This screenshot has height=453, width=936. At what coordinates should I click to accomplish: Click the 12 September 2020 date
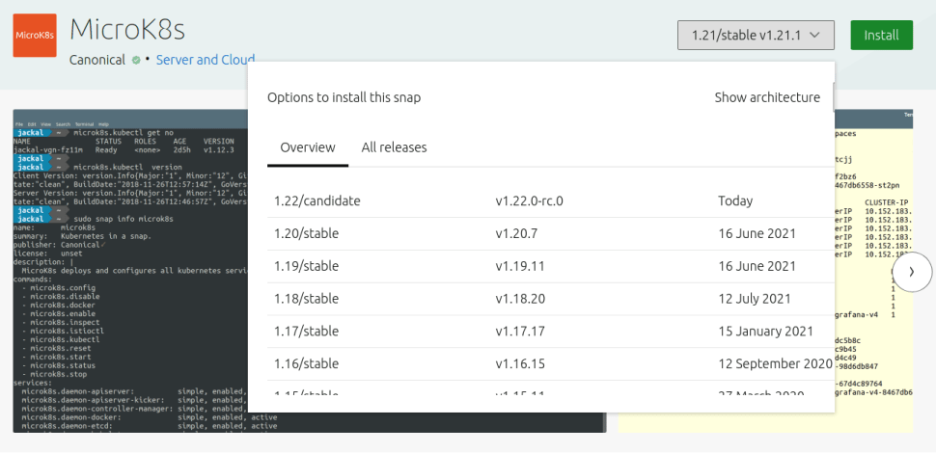pyautogui.click(x=776, y=363)
